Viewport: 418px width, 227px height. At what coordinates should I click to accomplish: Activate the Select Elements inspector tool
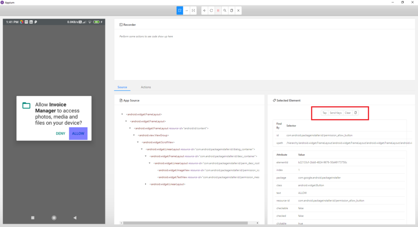point(180,11)
